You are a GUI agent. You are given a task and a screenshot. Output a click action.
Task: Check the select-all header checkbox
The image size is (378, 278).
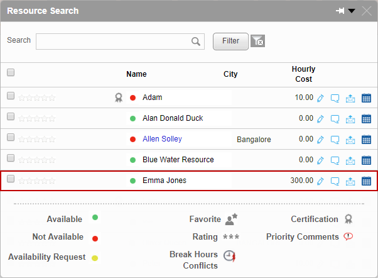(x=11, y=73)
